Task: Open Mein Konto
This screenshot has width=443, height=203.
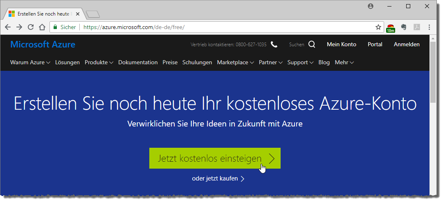Action: (x=342, y=44)
